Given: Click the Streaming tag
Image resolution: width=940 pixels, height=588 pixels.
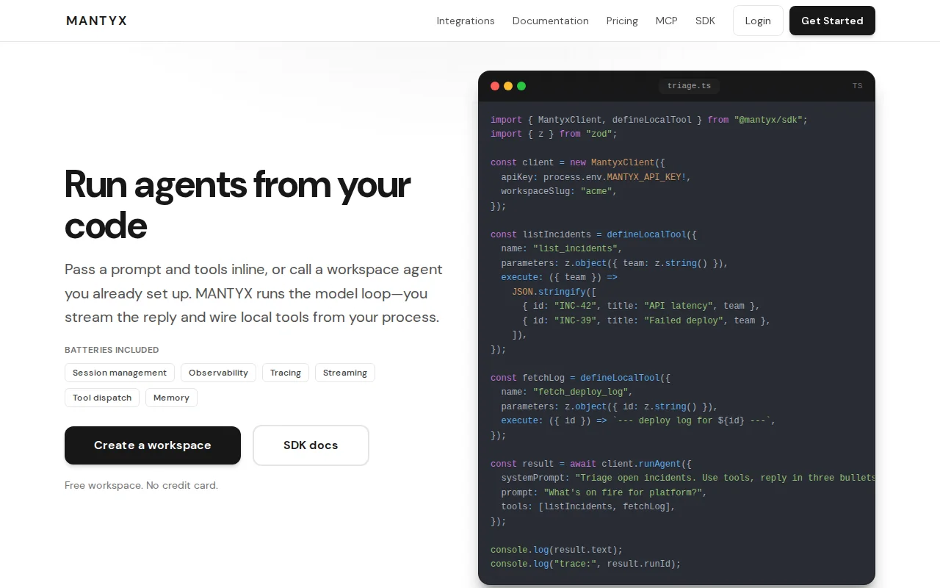Looking at the screenshot, I should [345, 373].
